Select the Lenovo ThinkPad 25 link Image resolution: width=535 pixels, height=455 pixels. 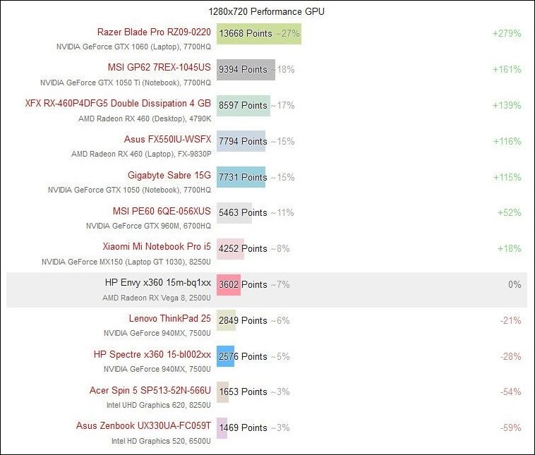(x=169, y=319)
